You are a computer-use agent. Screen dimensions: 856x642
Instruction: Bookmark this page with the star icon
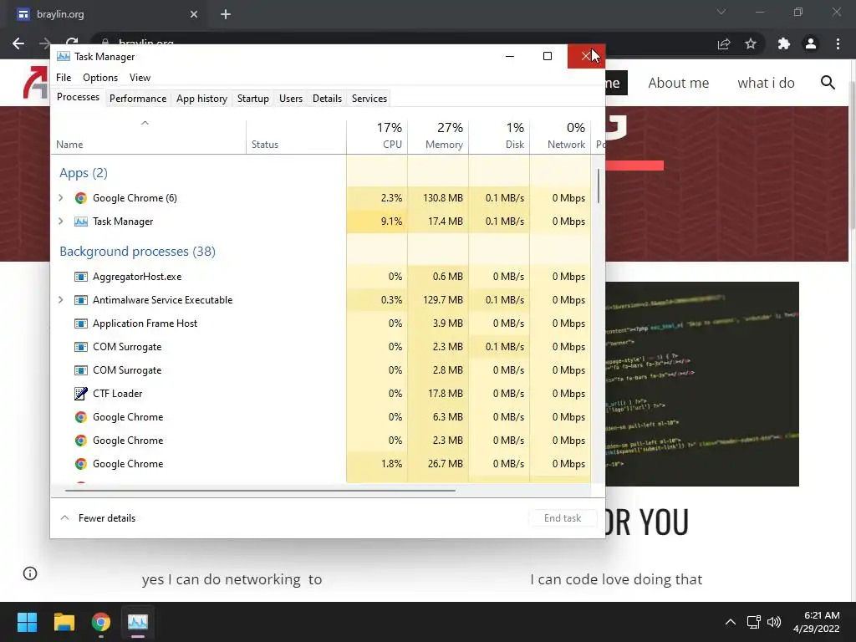pyautogui.click(x=751, y=43)
